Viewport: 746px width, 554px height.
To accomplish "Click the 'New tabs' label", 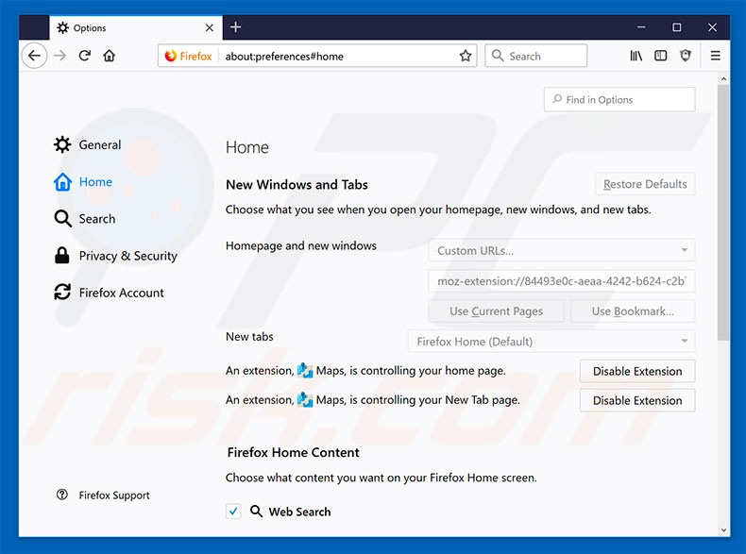I will [x=249, y=337].
